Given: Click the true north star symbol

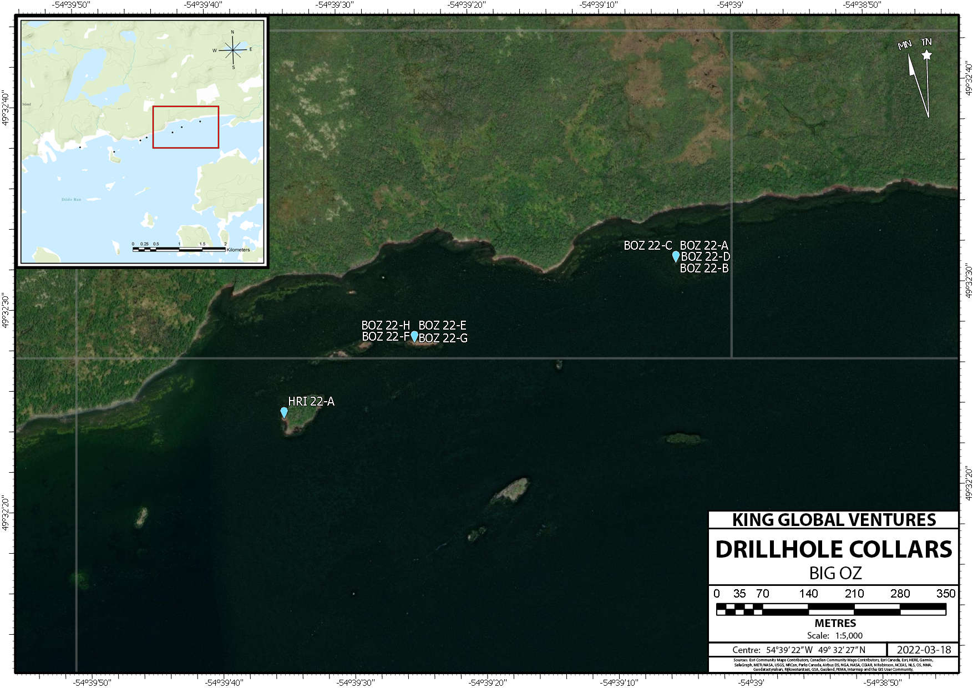Looking at the screenshot, I should [x=926, y=55].
